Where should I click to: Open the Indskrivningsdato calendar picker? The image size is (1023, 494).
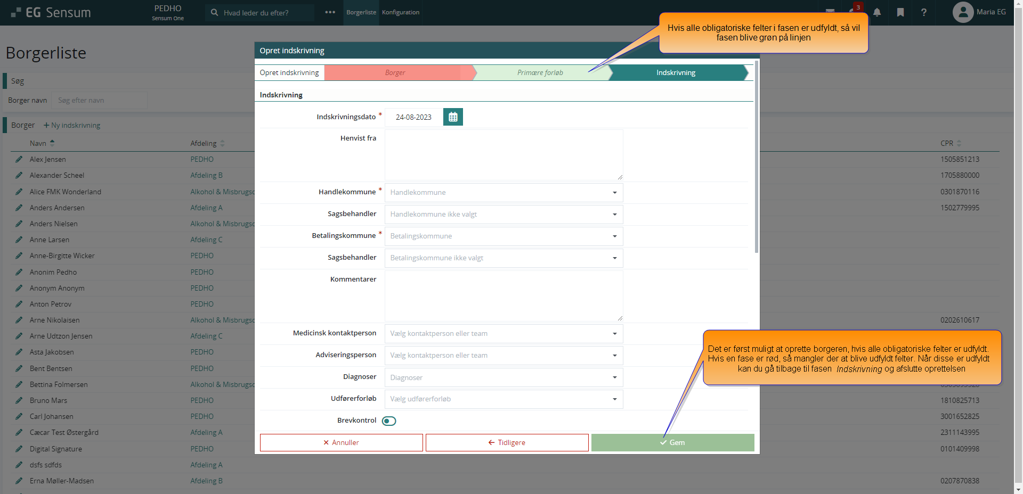pos(453,117)
